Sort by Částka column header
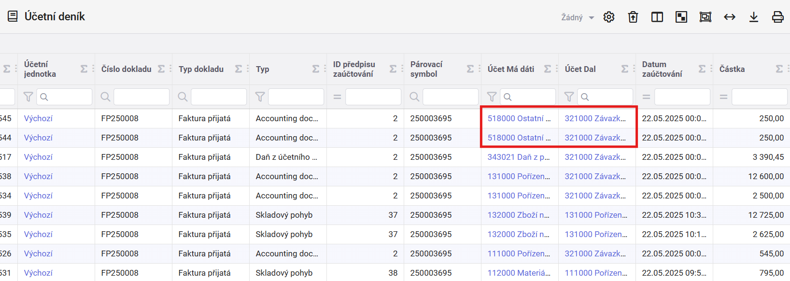The height and width of the screenshot is (281, 790). pyautogui.click(x=732, y=69)
